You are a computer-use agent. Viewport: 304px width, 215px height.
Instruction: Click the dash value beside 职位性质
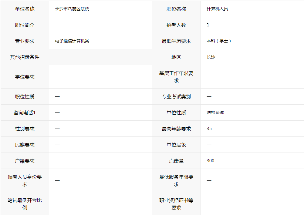(x=57, y=96)
